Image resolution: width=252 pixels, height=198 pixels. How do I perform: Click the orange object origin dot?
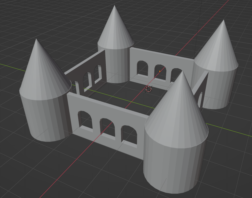pos(160,71)
